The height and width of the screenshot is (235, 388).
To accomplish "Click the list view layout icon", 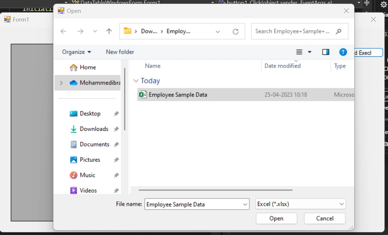I will 299,52.
